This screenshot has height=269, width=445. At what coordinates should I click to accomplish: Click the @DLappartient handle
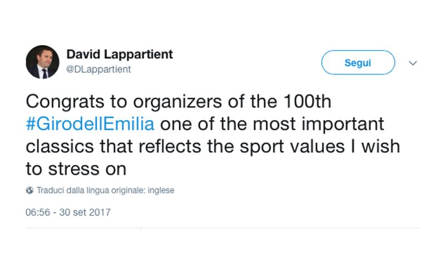98,69
